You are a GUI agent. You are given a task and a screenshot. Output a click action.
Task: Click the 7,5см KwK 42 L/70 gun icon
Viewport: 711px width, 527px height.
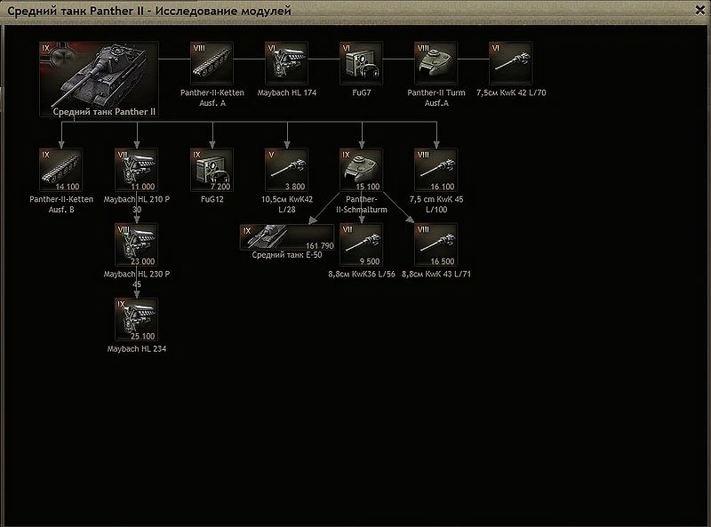coord(510,63)
